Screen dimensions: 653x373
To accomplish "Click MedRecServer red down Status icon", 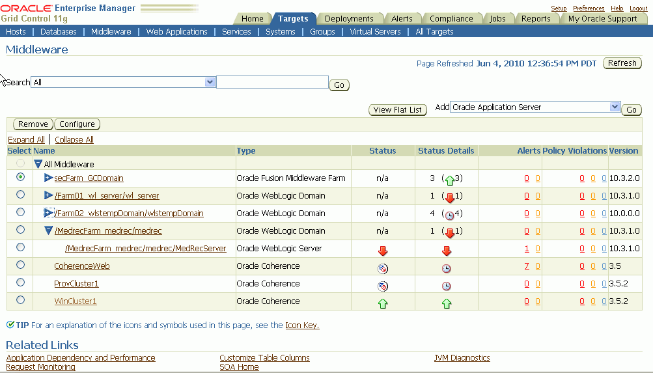I will [383, 251].
